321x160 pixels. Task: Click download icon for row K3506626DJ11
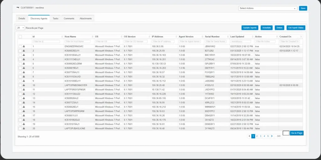tap(24, 51)
